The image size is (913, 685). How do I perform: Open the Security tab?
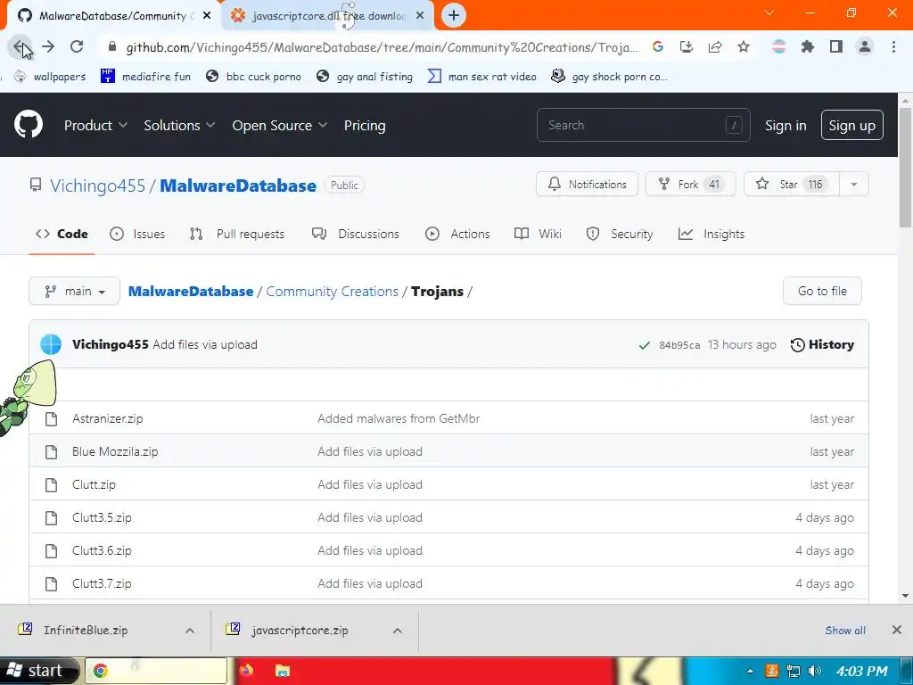[x=620, y=235]
